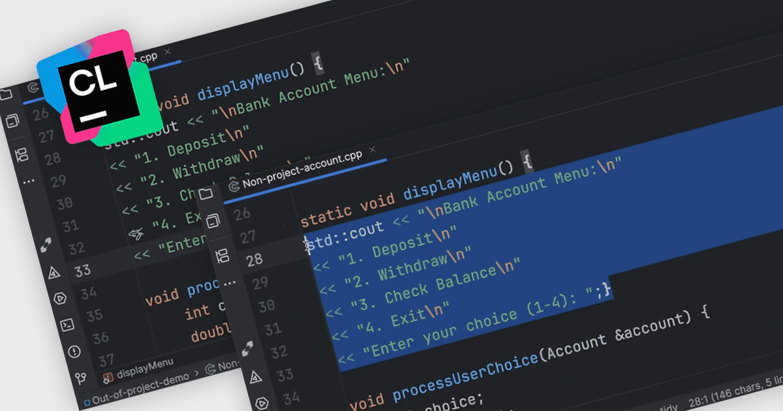The image size is (783, 411).
Task: Close the .cpp tab in back window
Action: pos(168,50)
